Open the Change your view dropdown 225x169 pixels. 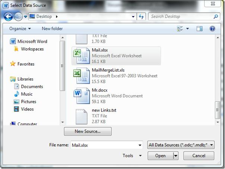[x=187, y=29]
